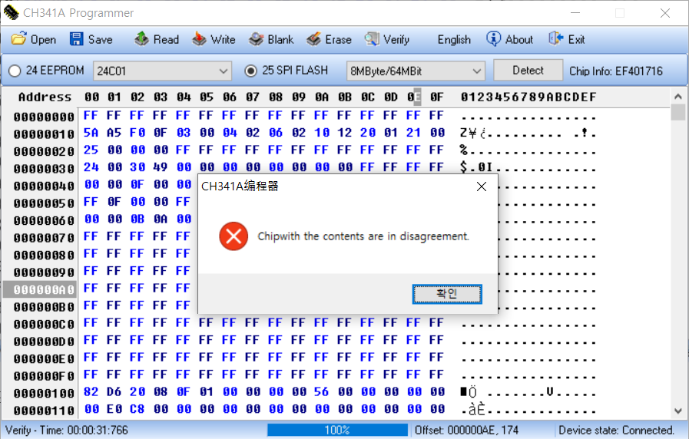The width and height of the screenshot is (689, 439).
Task: Click the Write chip icon
Action: (x=199, y=39)
